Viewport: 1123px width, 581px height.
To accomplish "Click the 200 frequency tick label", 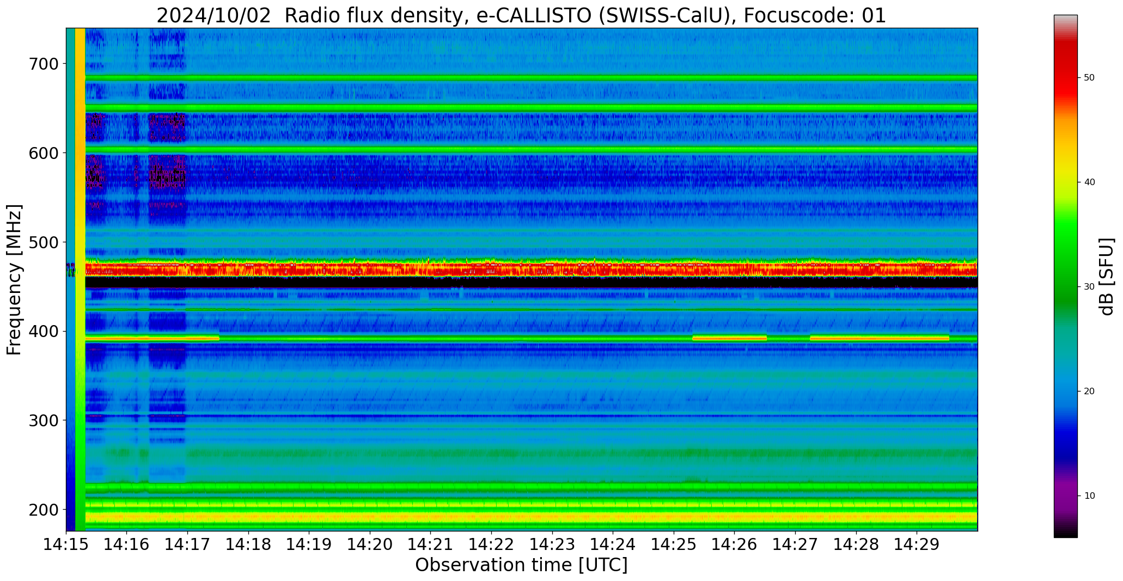I will tap(43, 510).
